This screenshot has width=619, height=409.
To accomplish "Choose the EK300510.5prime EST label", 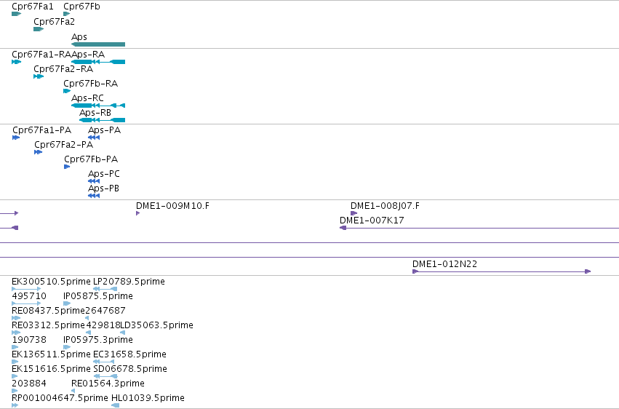I will point(51,282).
